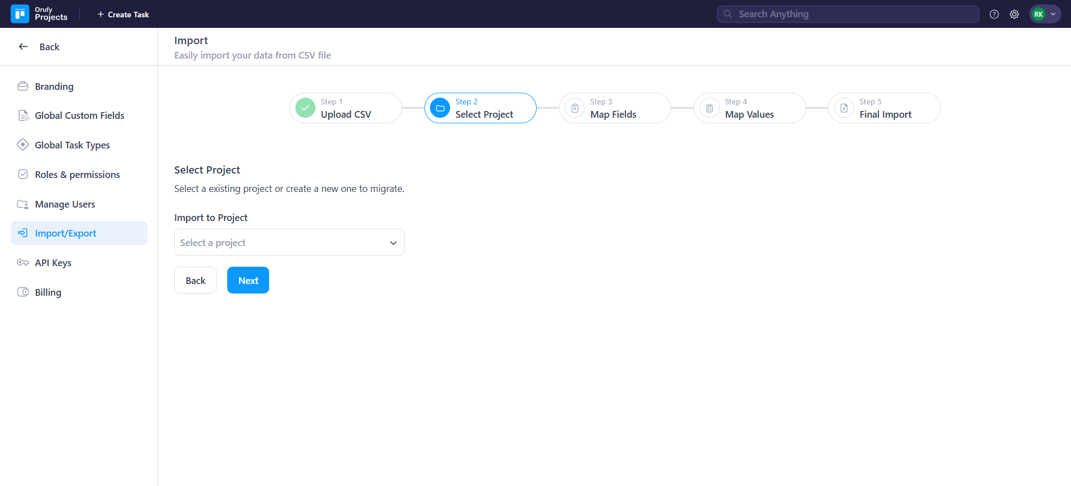Click the Orufy Projects logo icon

[x=20, y=14]
